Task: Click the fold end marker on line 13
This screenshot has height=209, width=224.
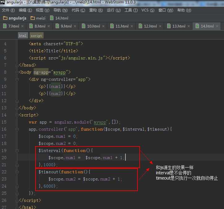Action: (x=17, y=108)
